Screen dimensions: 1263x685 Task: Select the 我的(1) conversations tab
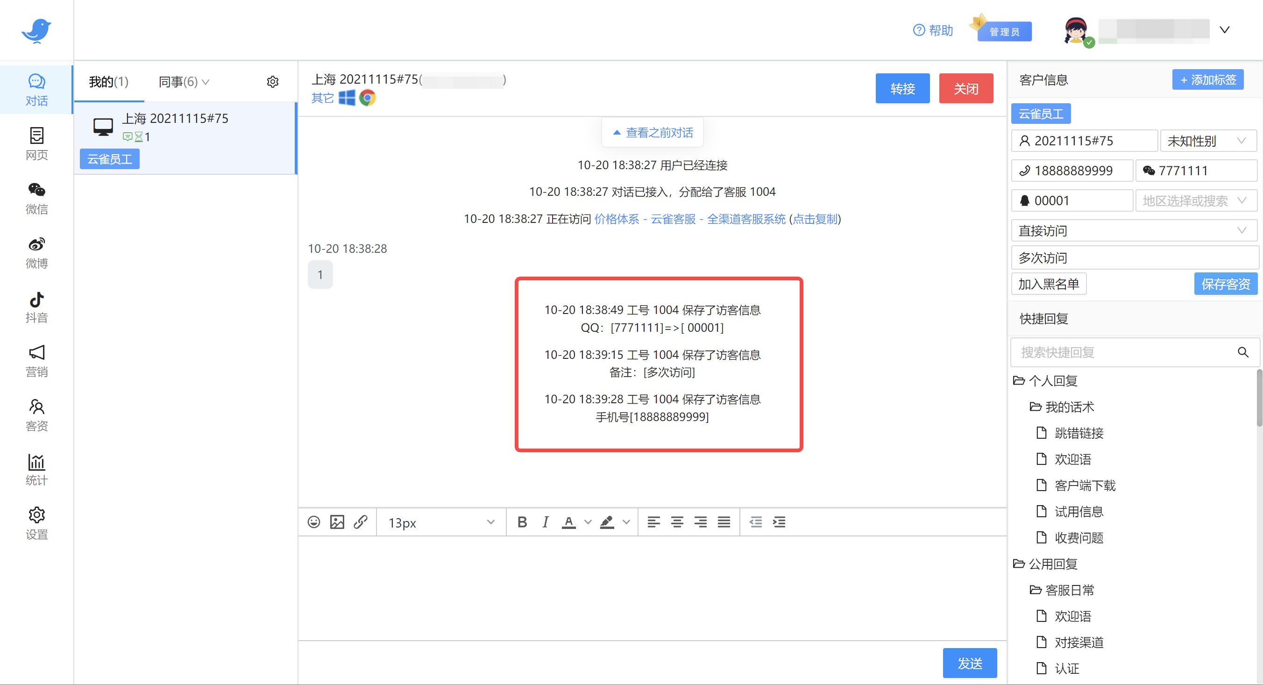point(109,82)
